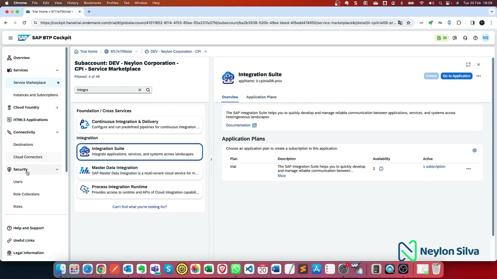Open Instances and Subscriptions

click(36, 95)
